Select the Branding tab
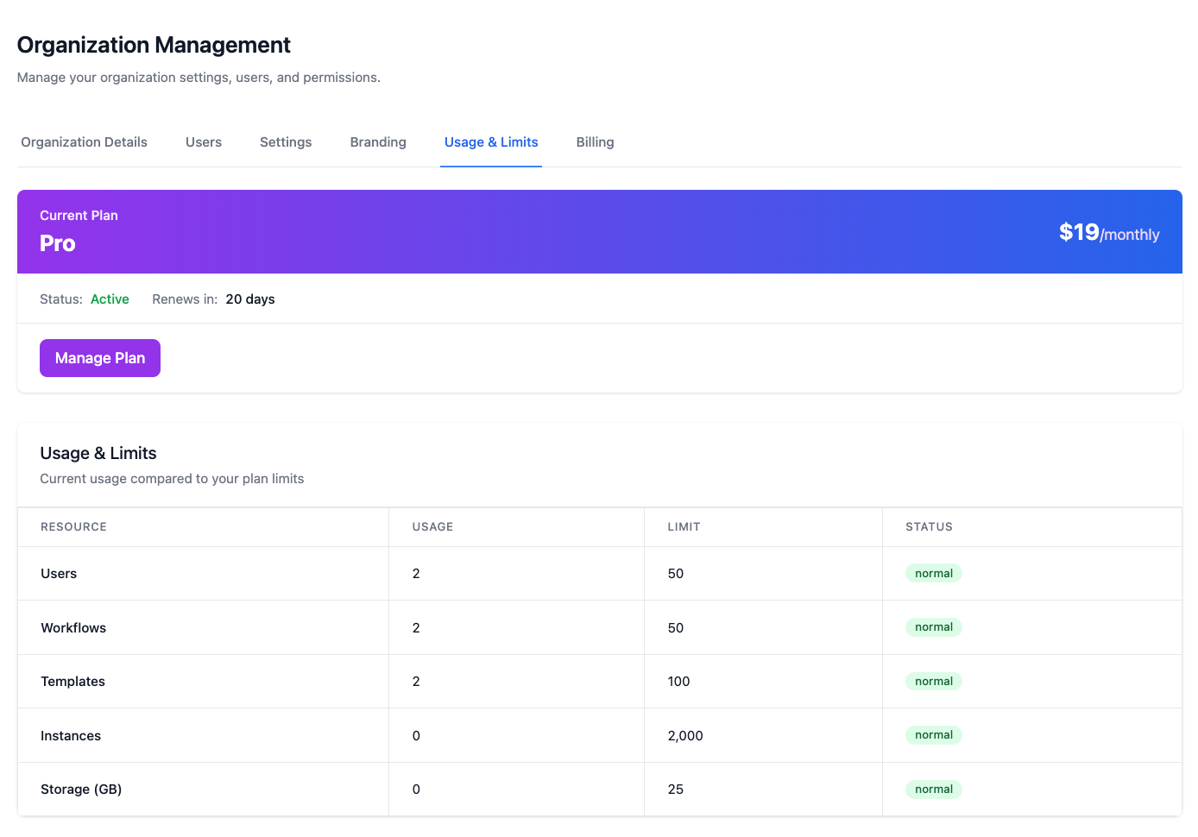 (378, 142)
